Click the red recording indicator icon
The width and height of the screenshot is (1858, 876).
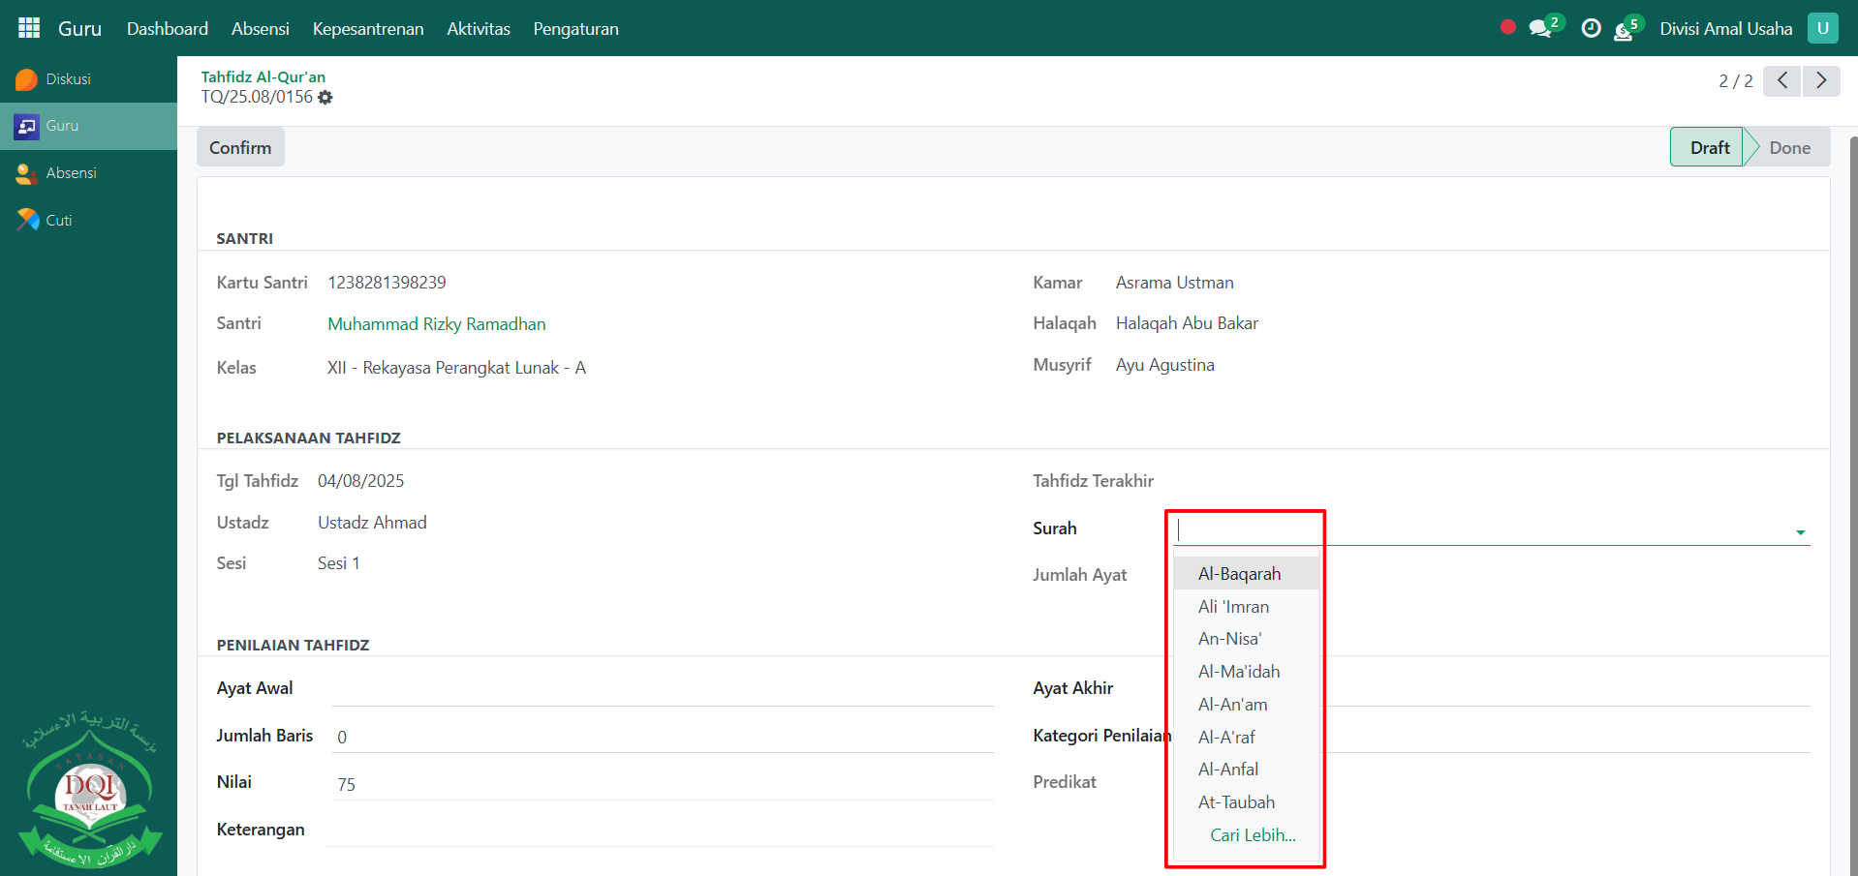(x=1507, y=27)
